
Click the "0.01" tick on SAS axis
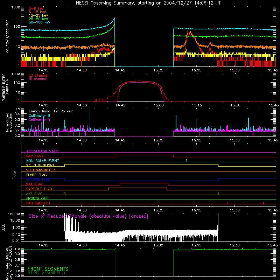[x=16, y=240]
